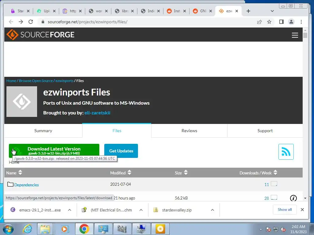Toggle the browser side panel

[x=281, y=22]
